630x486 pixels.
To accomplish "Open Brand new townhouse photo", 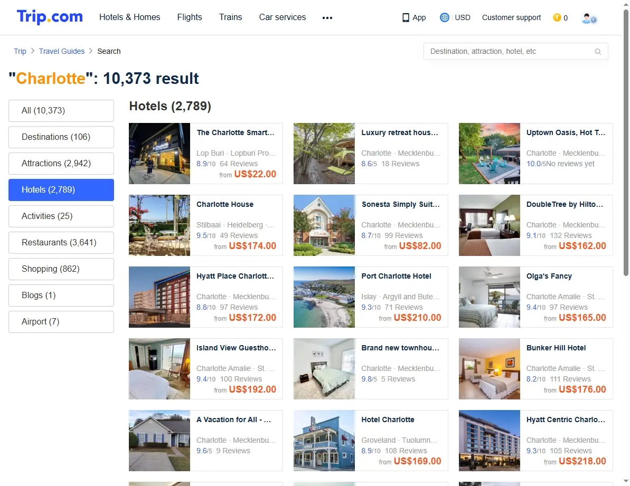I will tap(324, 369).
